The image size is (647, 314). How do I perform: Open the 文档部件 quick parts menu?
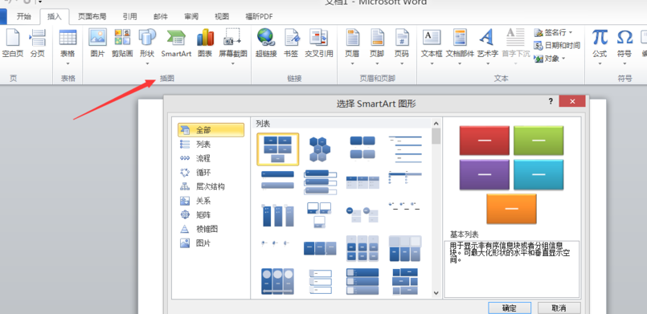(x=460, y=47)
